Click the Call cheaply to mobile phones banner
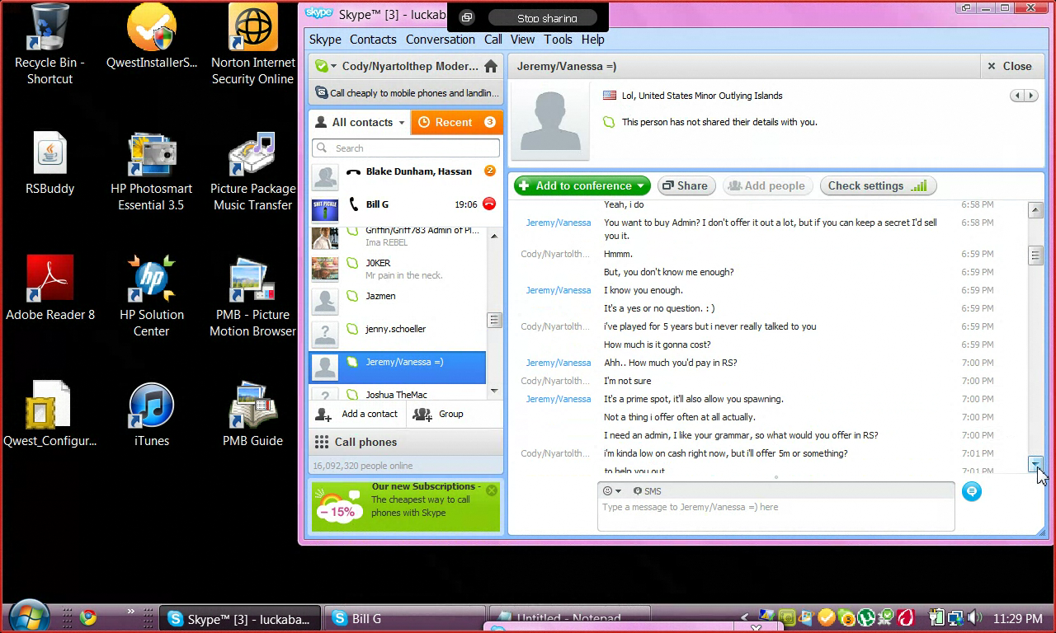The width and height of the screenshot is (1056, 633). pos(406,93)
